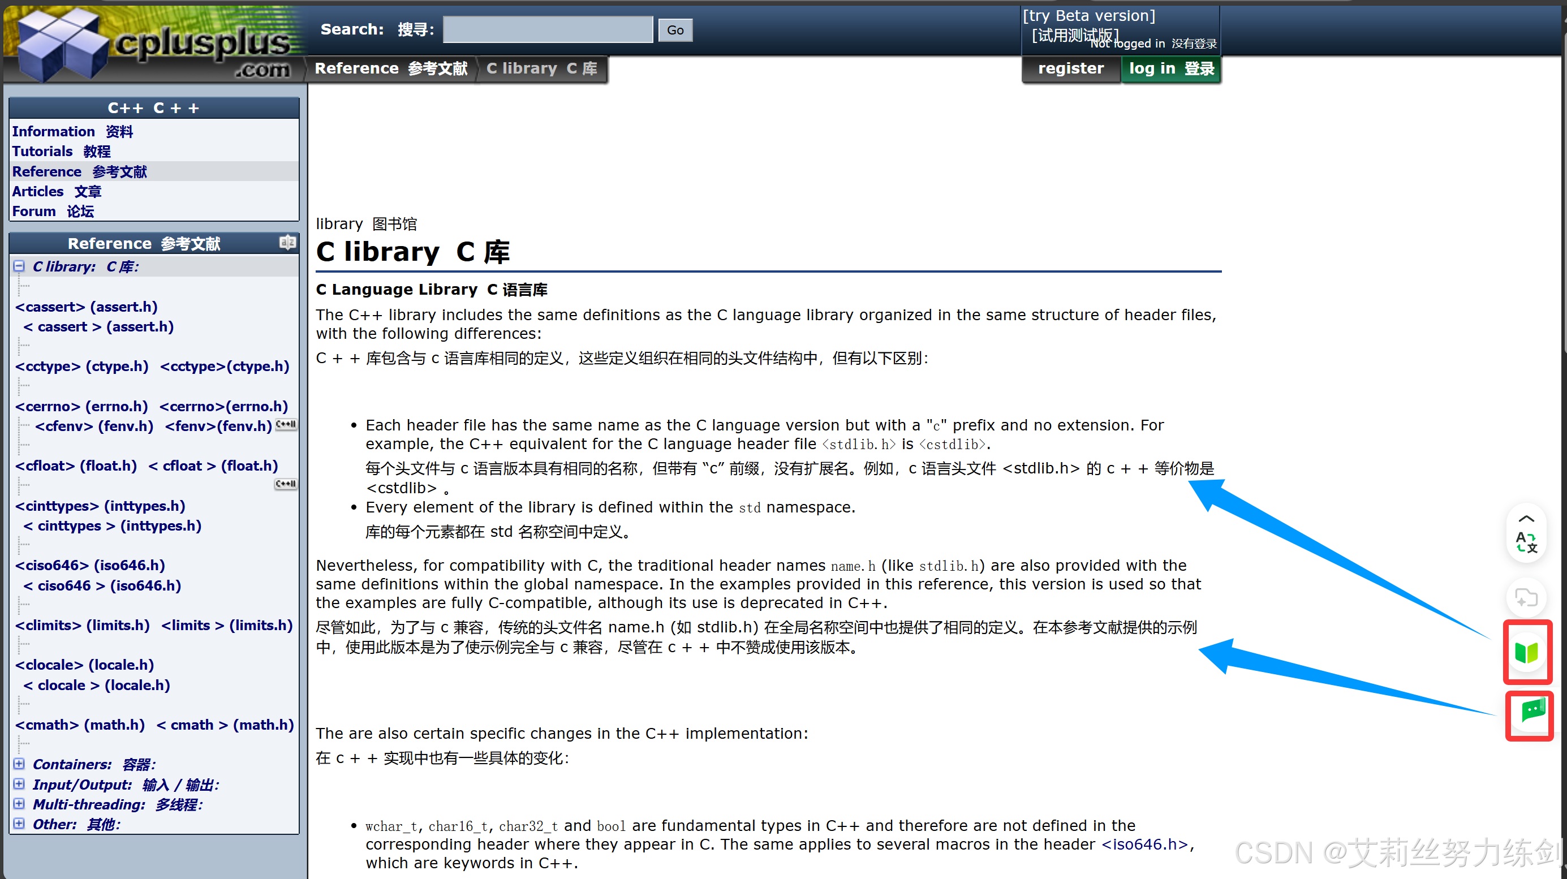The height and width of the screenshot is (879, 1567).
Task: Open the green book reader icon
Action: point(1526,653)
